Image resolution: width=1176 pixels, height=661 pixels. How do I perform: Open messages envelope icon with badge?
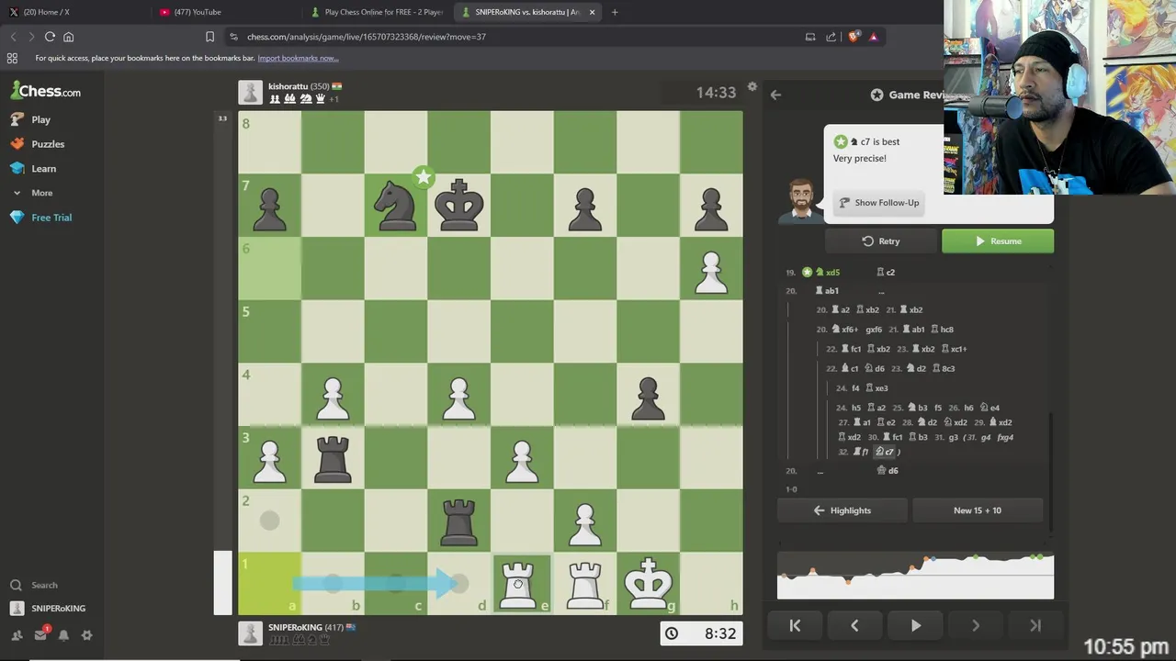point(40,634)
